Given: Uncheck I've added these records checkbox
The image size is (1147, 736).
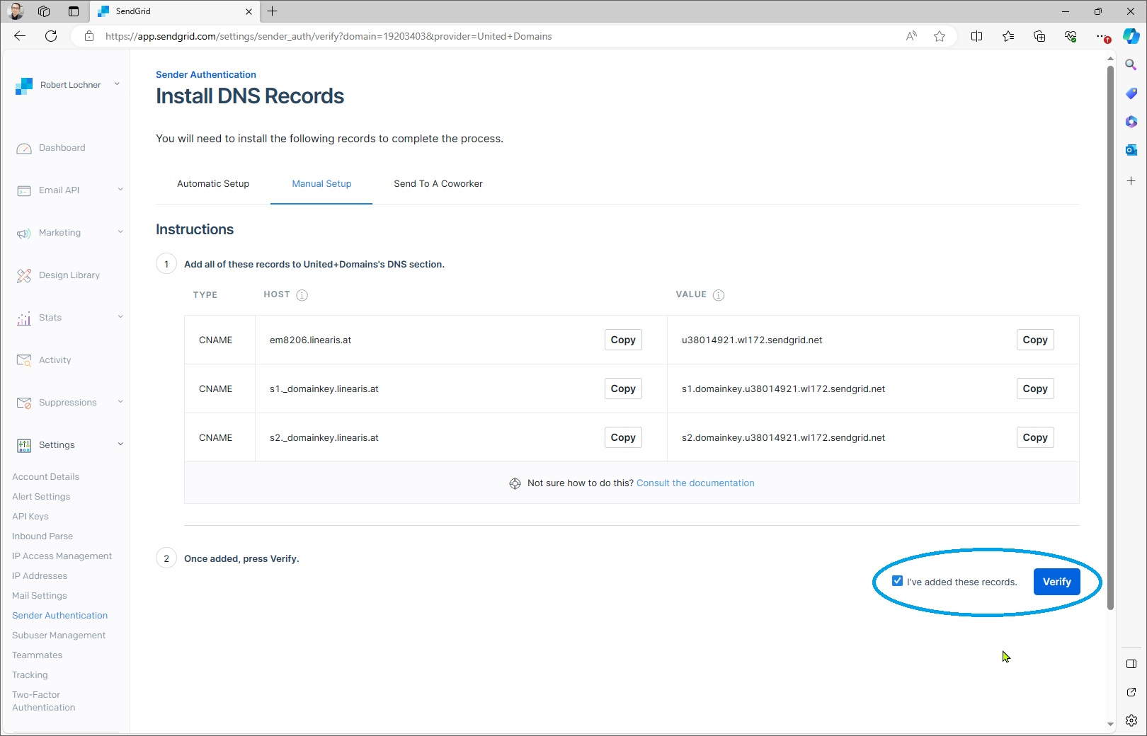Looking at the screenshot, I should [x=897, y=581].
